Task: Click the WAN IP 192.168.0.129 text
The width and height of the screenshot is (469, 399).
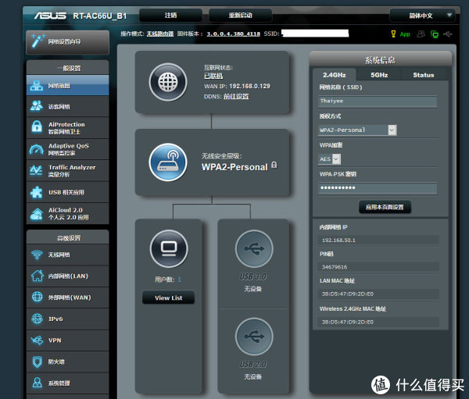Action: (x=249, y=86)
